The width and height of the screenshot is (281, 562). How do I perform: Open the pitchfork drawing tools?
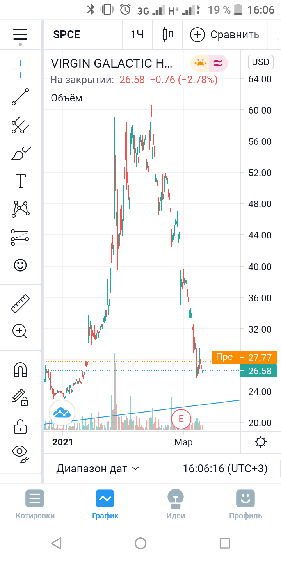20,125
